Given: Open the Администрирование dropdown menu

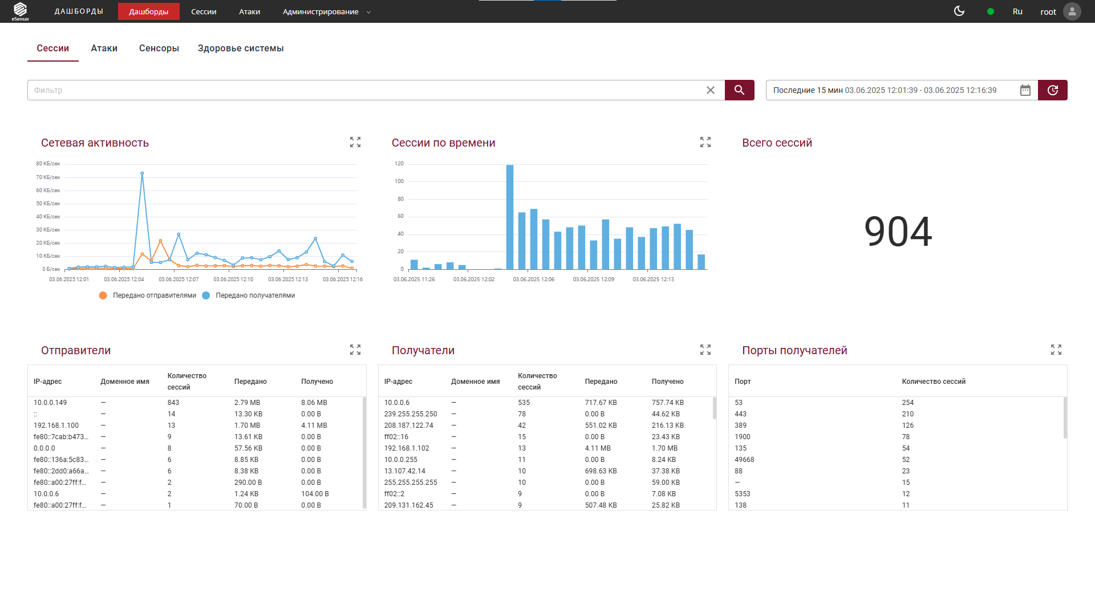Looking at the screenshot, I should [326, 11].
